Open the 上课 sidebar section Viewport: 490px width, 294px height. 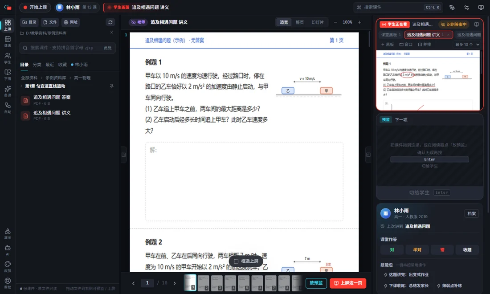pos(8,25)
